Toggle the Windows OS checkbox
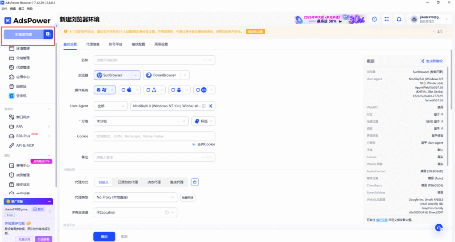 (x=99, y=90)
